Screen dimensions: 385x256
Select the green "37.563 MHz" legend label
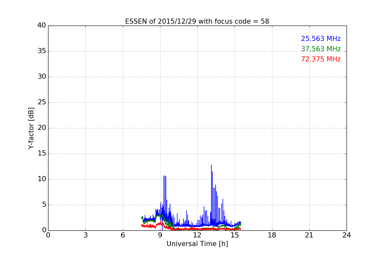coord(321,49)
